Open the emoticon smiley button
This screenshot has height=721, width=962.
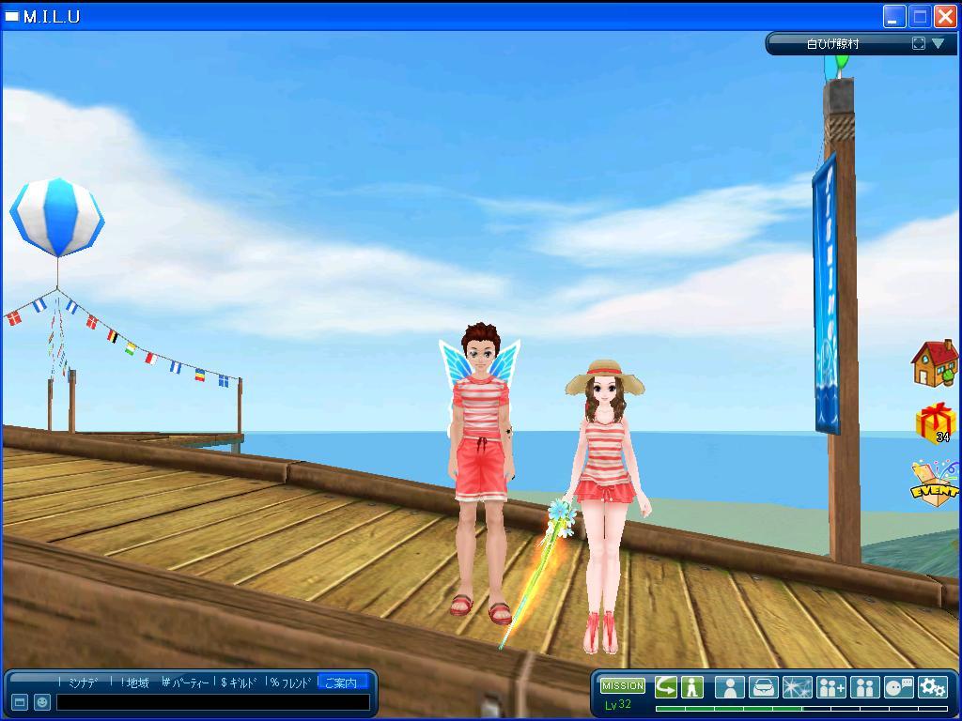[x=42, y=702]
